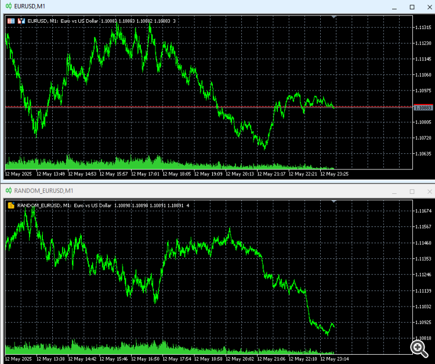Image resolution: width=435 pixels, height=364 pixels.
Task: Click the 1.11032 price scale label
Action: click(423, 307)
